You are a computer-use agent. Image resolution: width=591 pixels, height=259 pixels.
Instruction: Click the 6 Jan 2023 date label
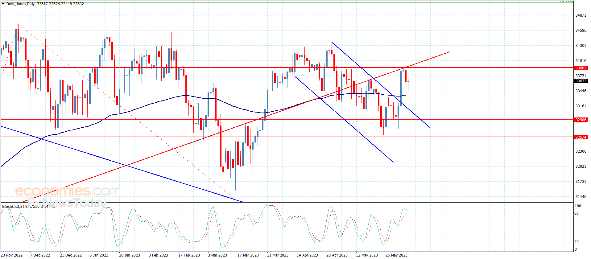coord(99,255)
